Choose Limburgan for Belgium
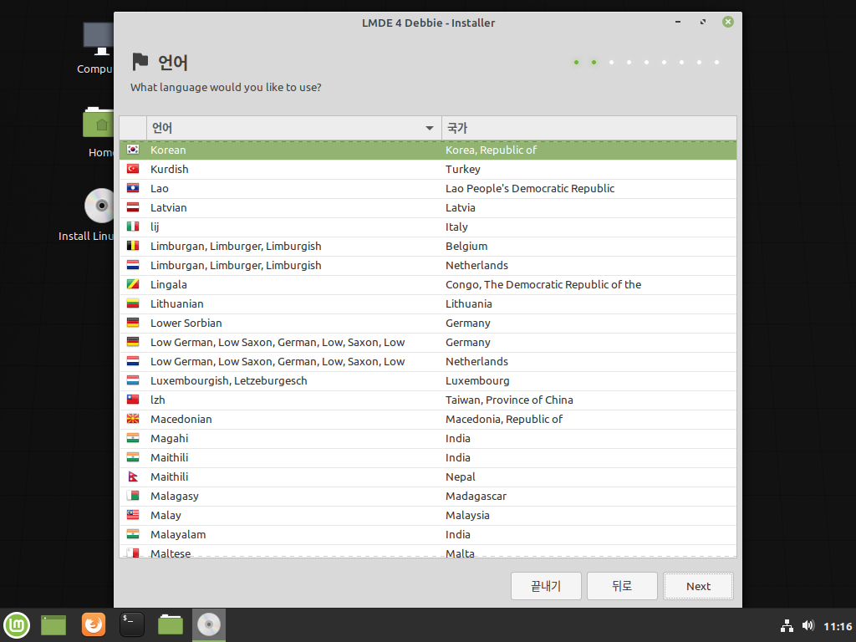Image resolution: width=856 pixels, height=642 pixels. tap(428, 247)
